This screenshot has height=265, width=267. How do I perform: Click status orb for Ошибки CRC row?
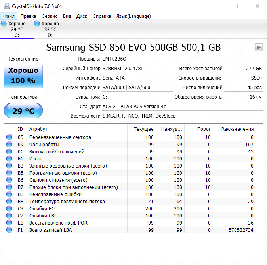click(9, 216)
